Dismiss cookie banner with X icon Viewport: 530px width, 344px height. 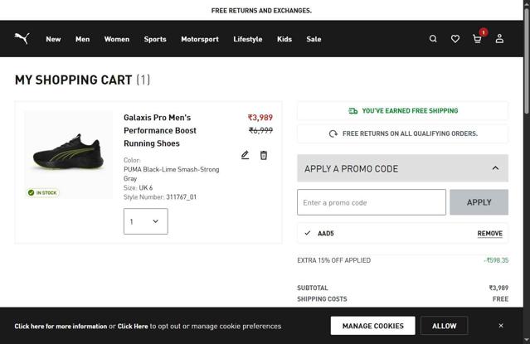(501, 326)
